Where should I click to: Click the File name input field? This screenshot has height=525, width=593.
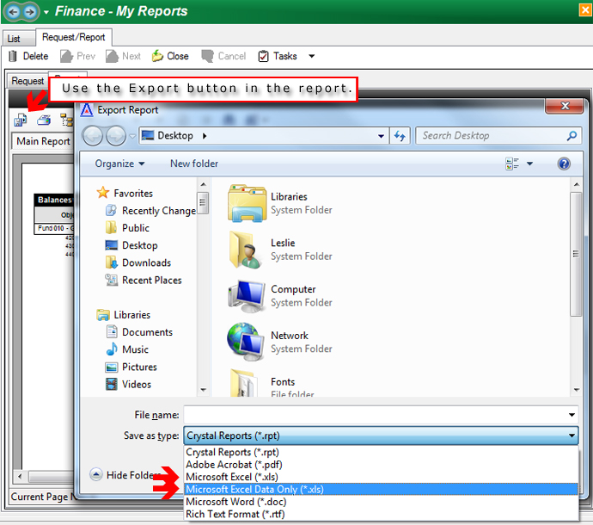click(376, 415)
